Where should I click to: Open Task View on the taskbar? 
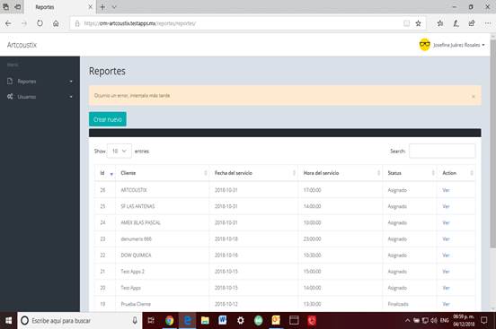pyautogui.click(x=151, y=320)
